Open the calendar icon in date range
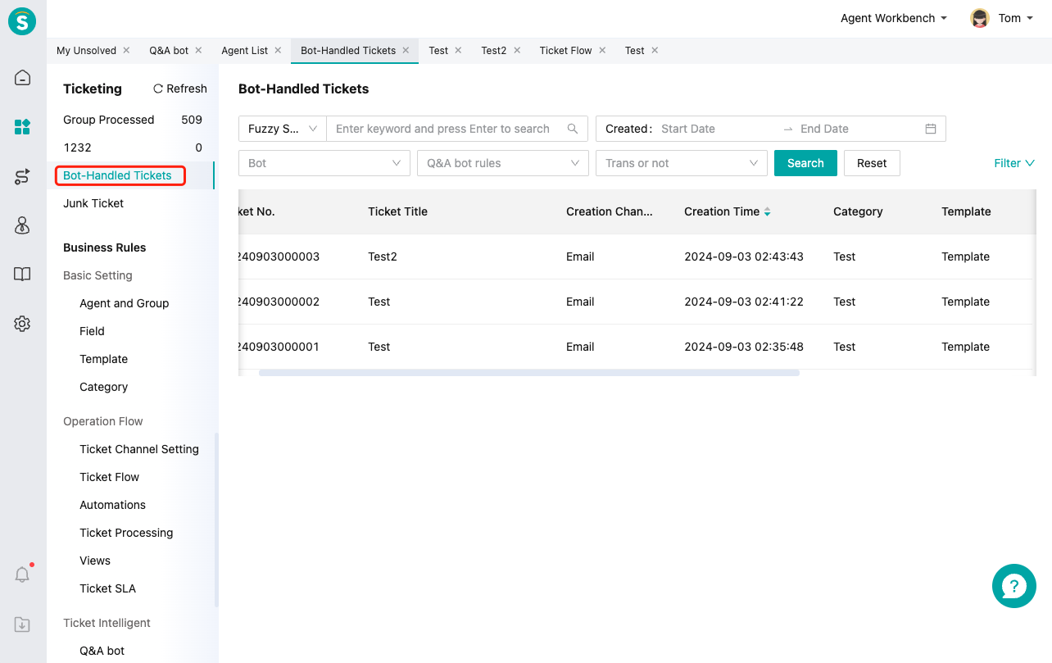1052x663 pixels. point(931,129)
